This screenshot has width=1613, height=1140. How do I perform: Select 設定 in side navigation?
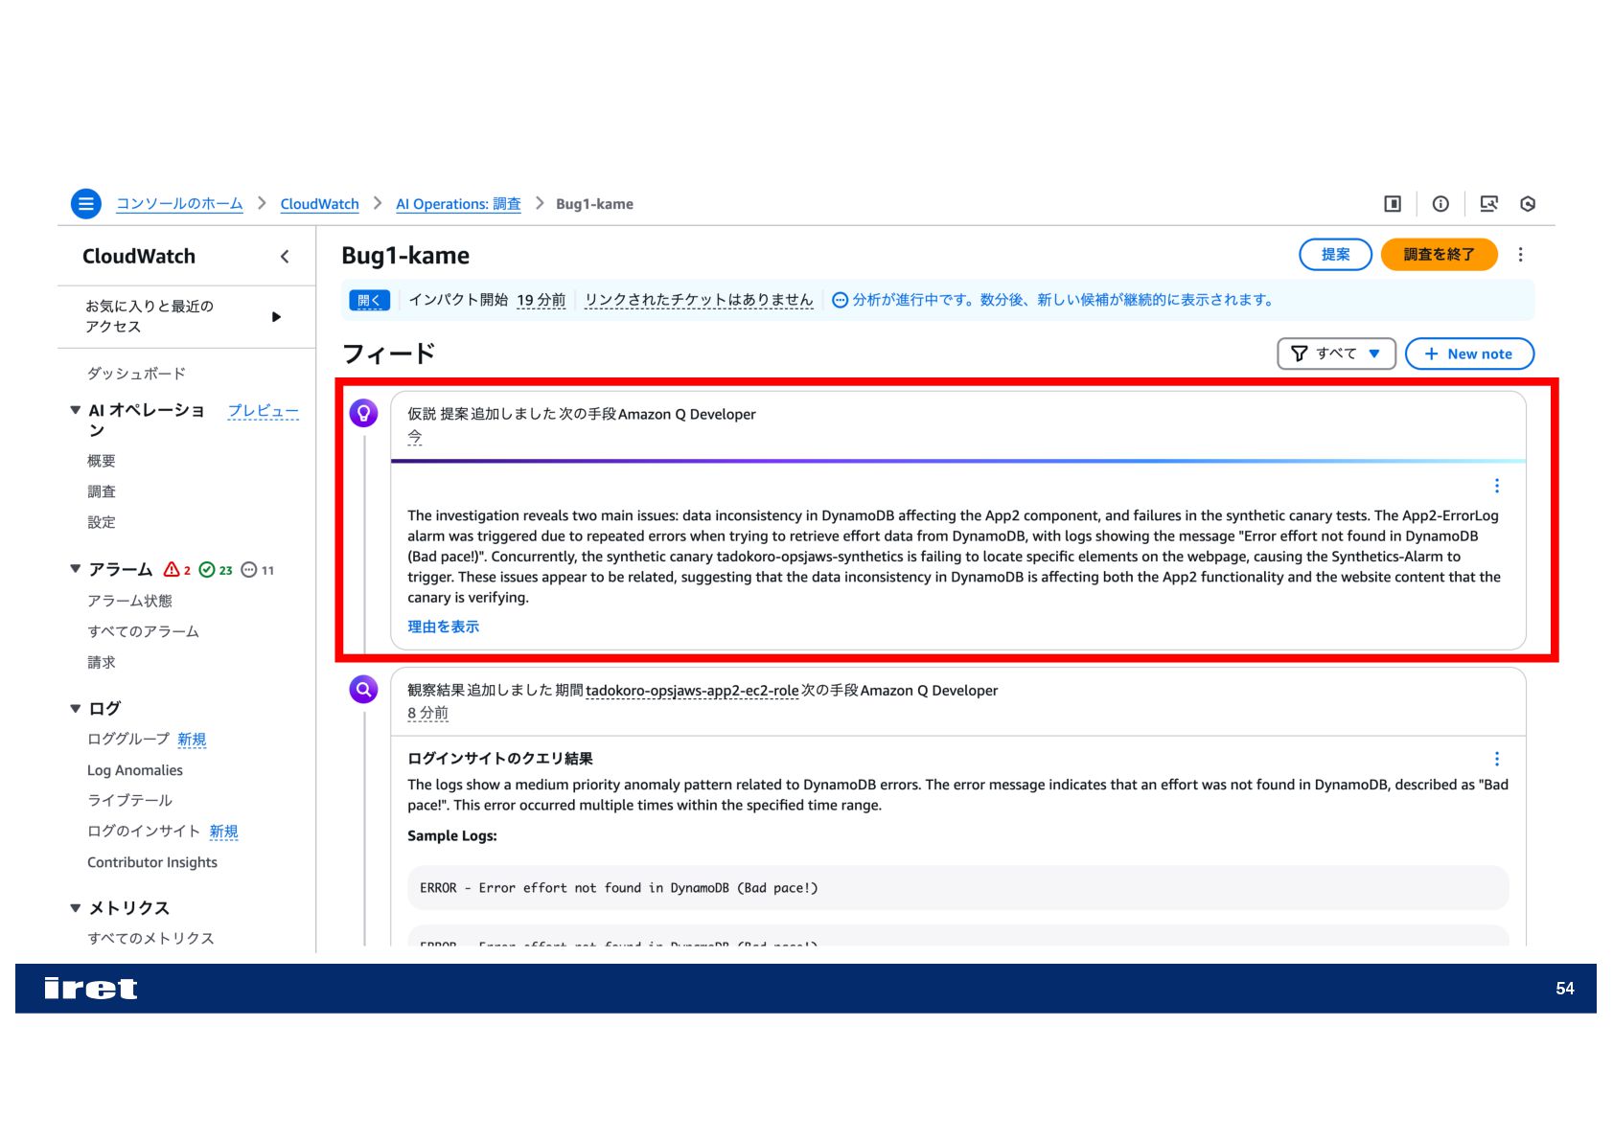click(x=102, y=522)
